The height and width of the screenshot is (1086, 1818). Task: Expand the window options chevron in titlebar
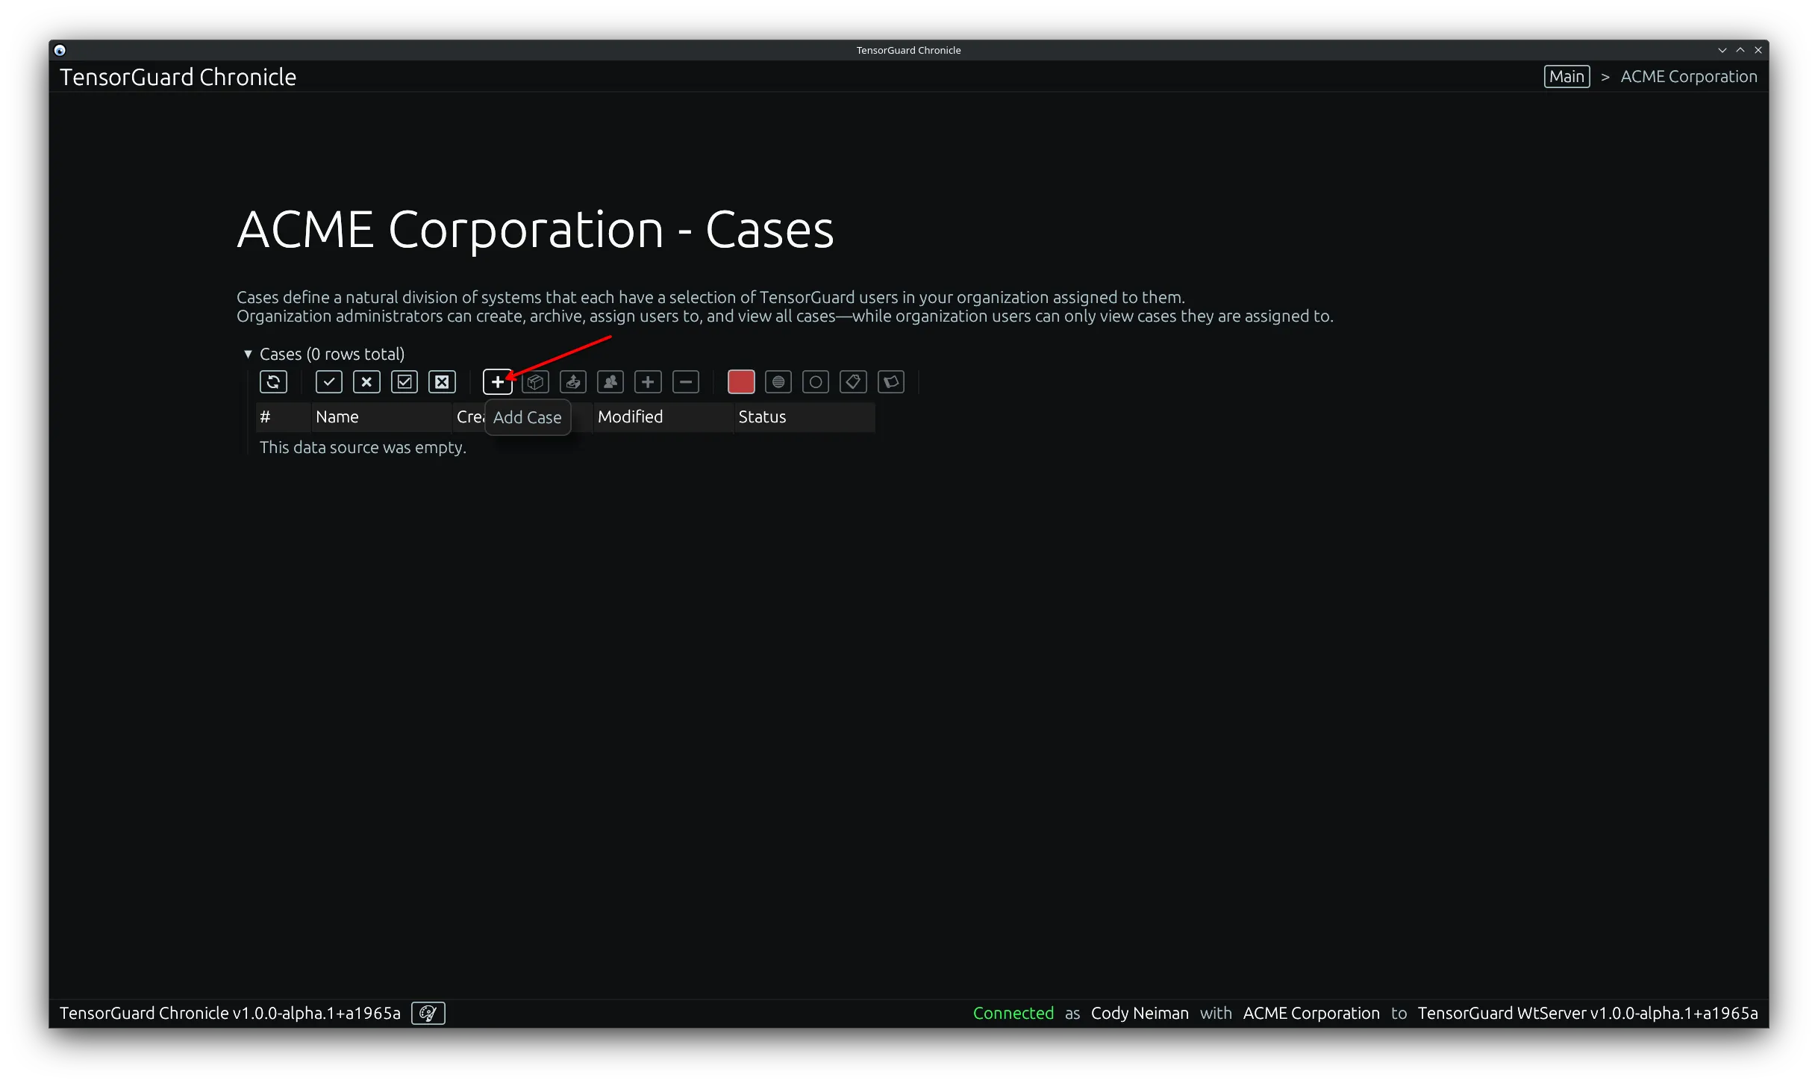click(1722, 49)
